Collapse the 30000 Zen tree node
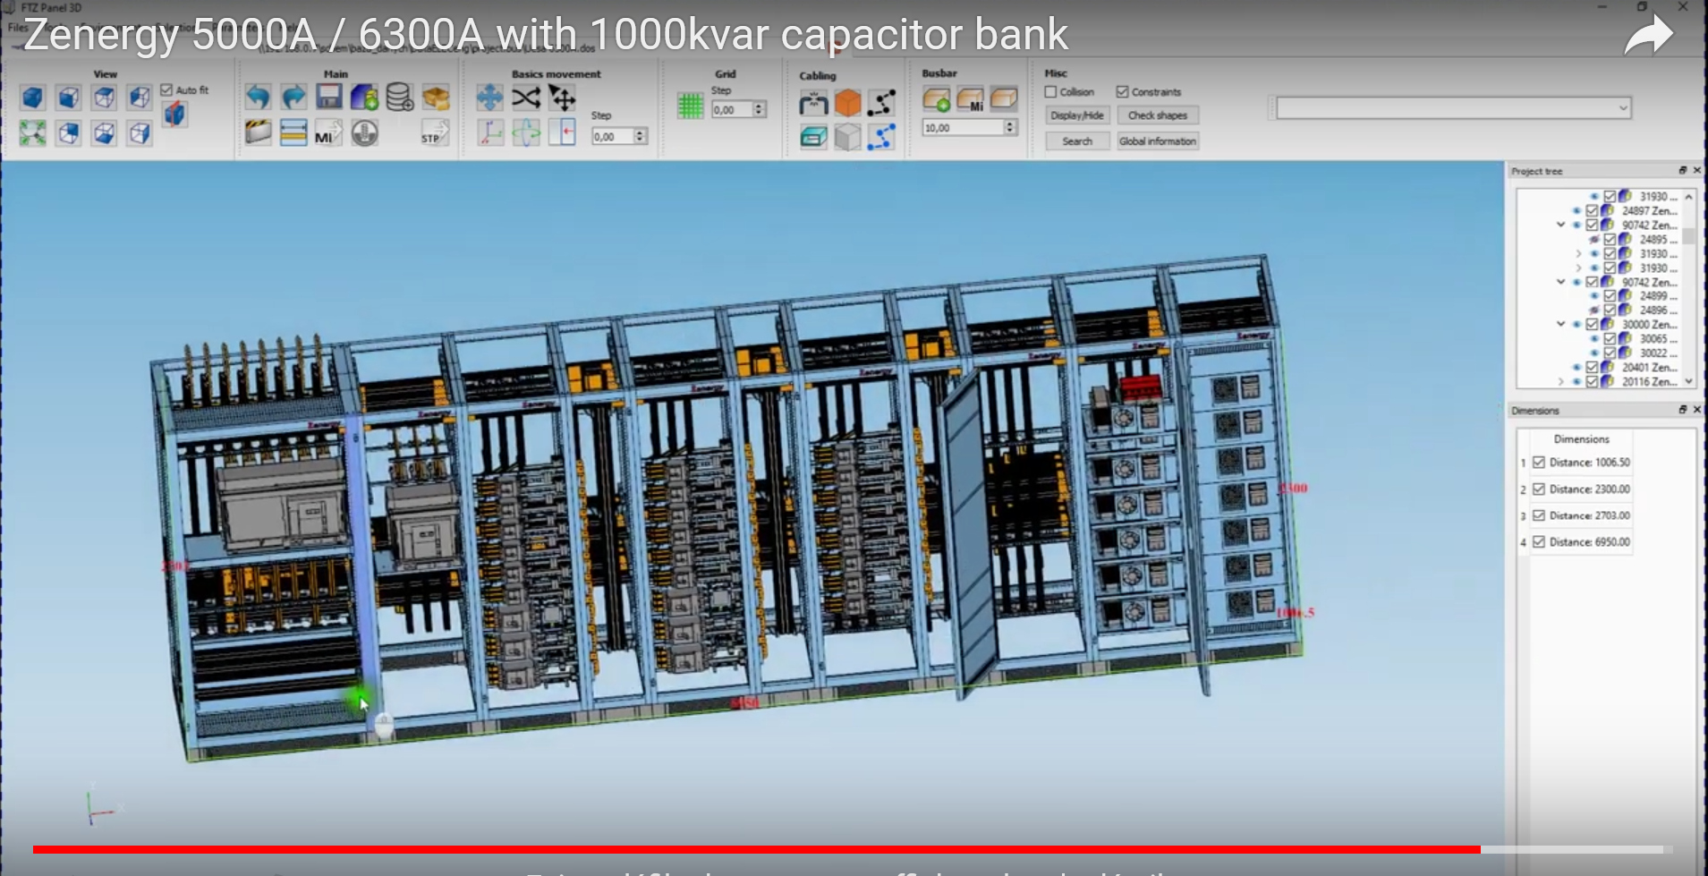Screen dimensions: 1708x876 pyautogui.click(x=1561, y=325)
